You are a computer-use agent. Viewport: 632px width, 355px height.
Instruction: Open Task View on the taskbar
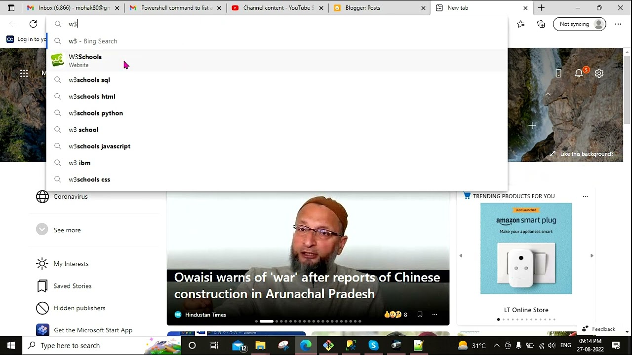(x=214, y=346)
